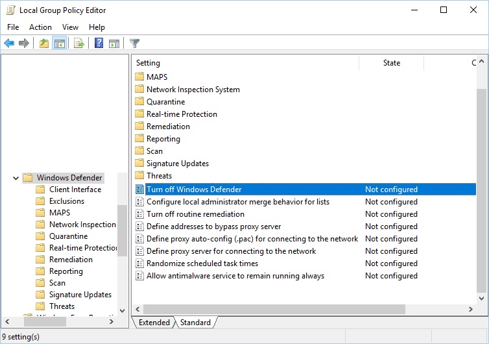The image size is (489, 344).
Task: Click the Turn off Windows Defender policy icon
Action: (139, 189)
